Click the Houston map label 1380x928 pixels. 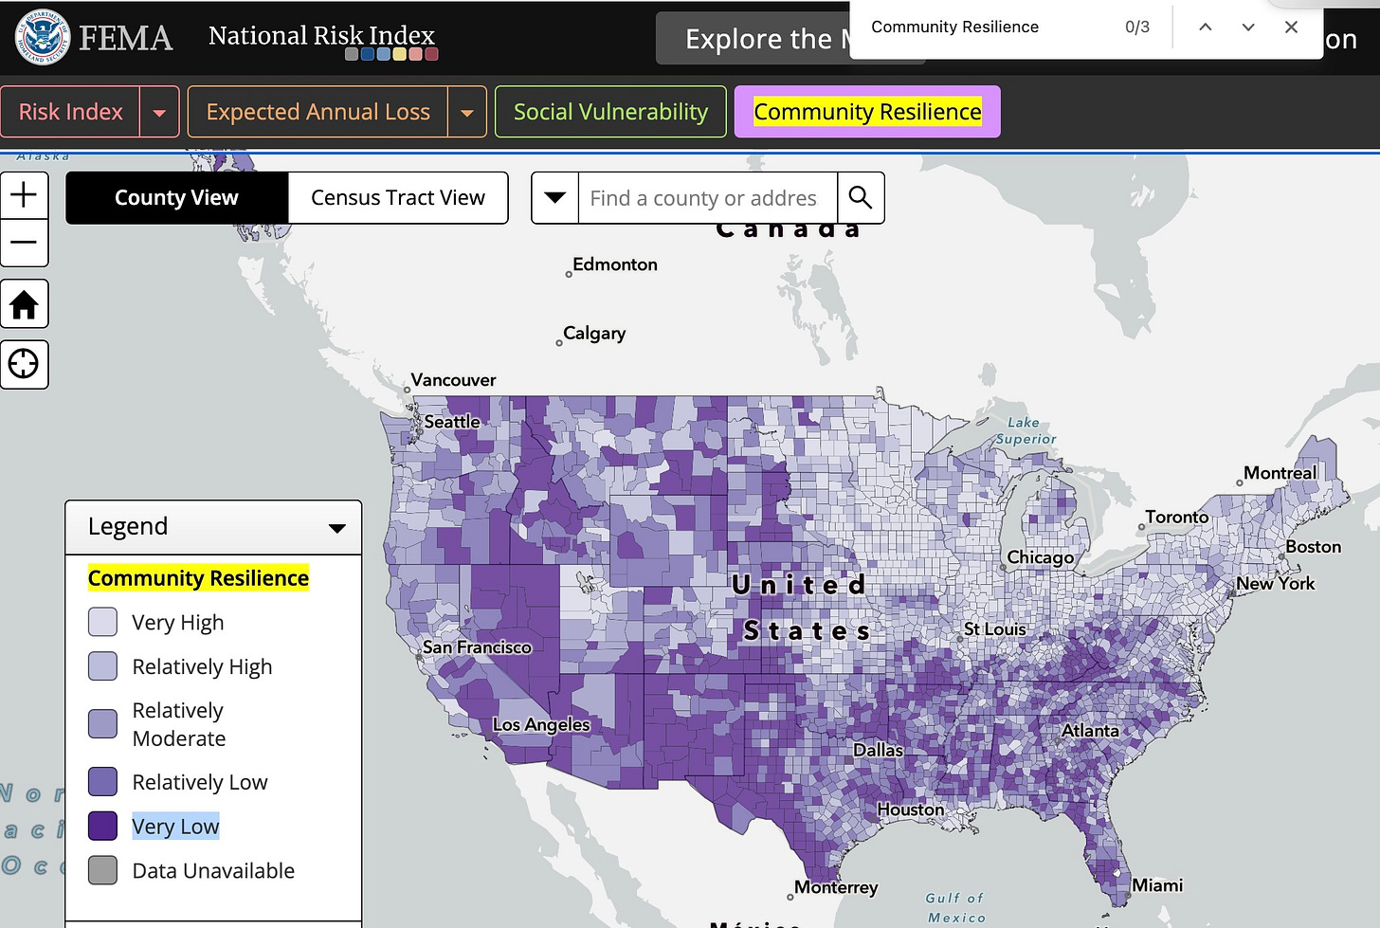point(910,810)
